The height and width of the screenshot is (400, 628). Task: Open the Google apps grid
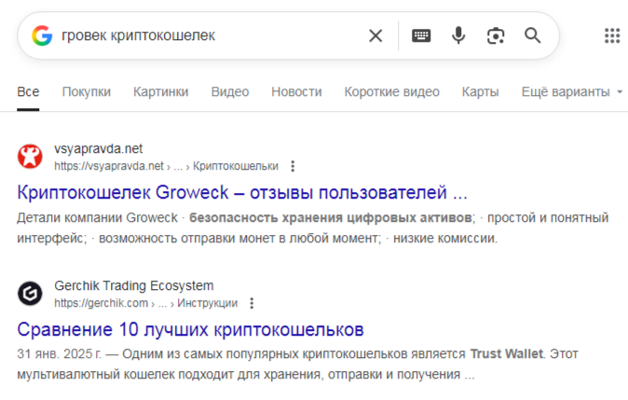612,35
